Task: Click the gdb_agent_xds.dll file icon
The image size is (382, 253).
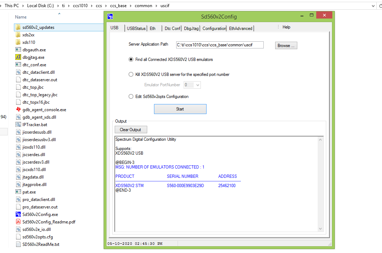Action: (18, 117)
